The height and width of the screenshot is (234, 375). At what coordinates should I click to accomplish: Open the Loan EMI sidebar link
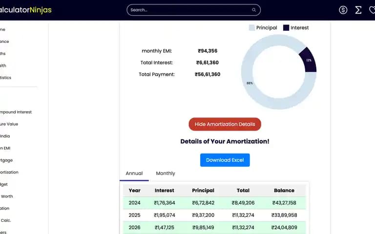click(5, 148)
